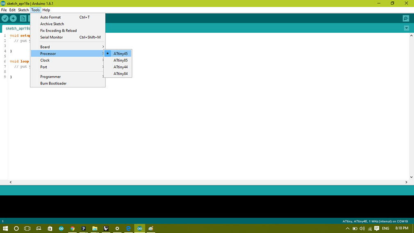Expand the Processor submenu

tap(68, 54)
